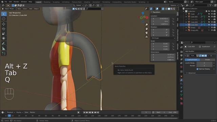This screenshot has width=217, height=122.
Task: Play the timeline animation
Action: point(93,113)
